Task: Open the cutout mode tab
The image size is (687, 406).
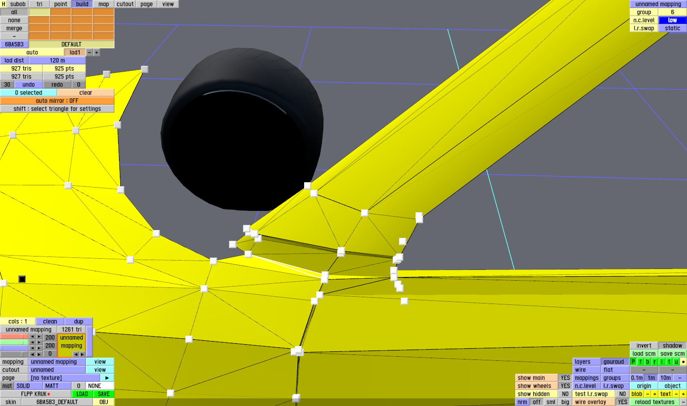Action: (125, 4)
